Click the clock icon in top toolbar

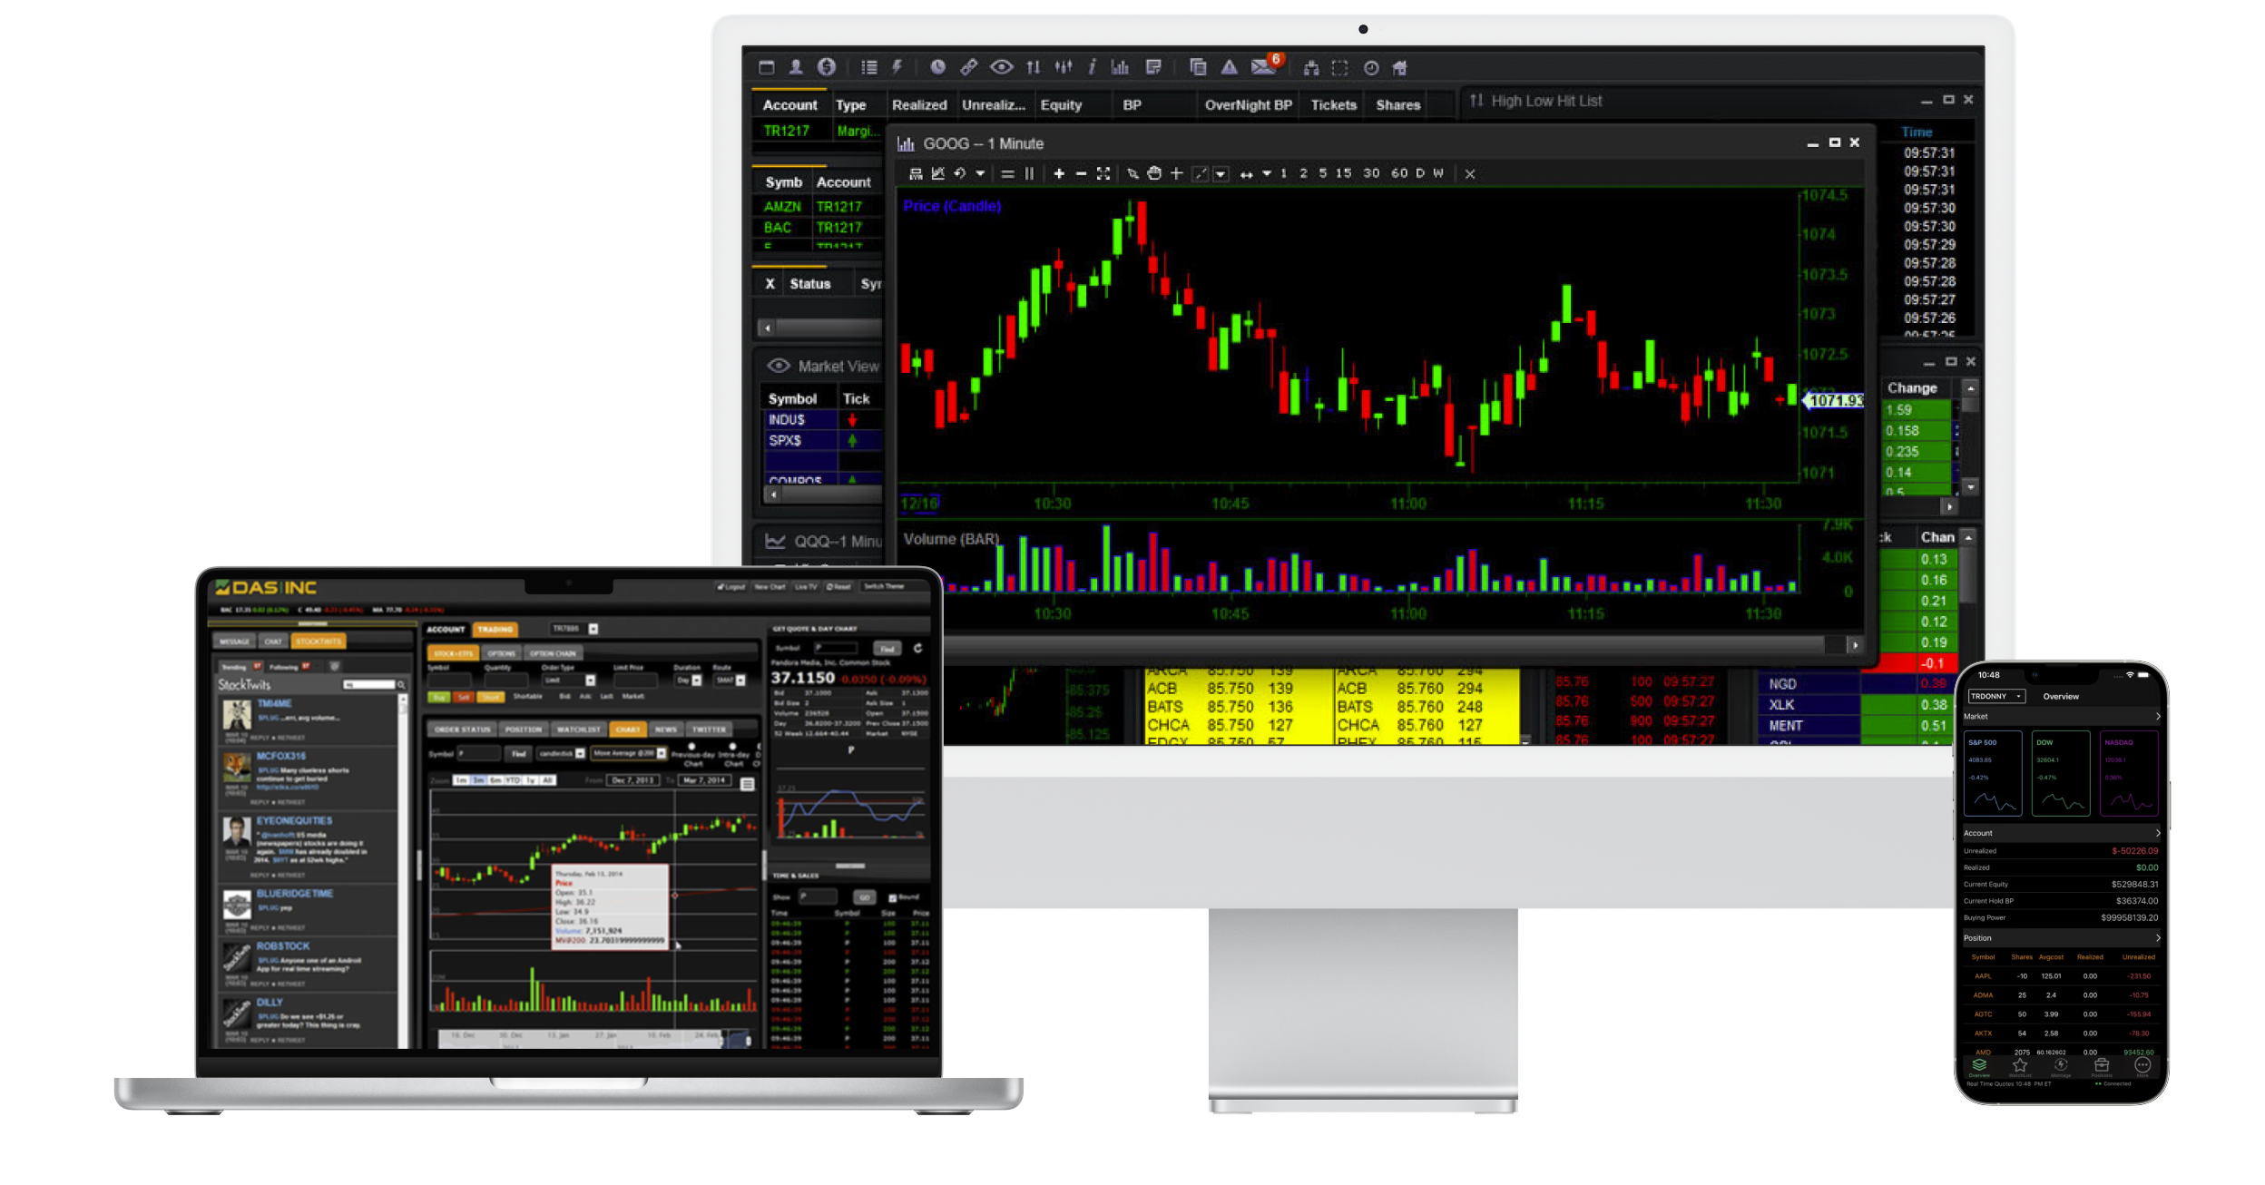[x=937, y=67]
